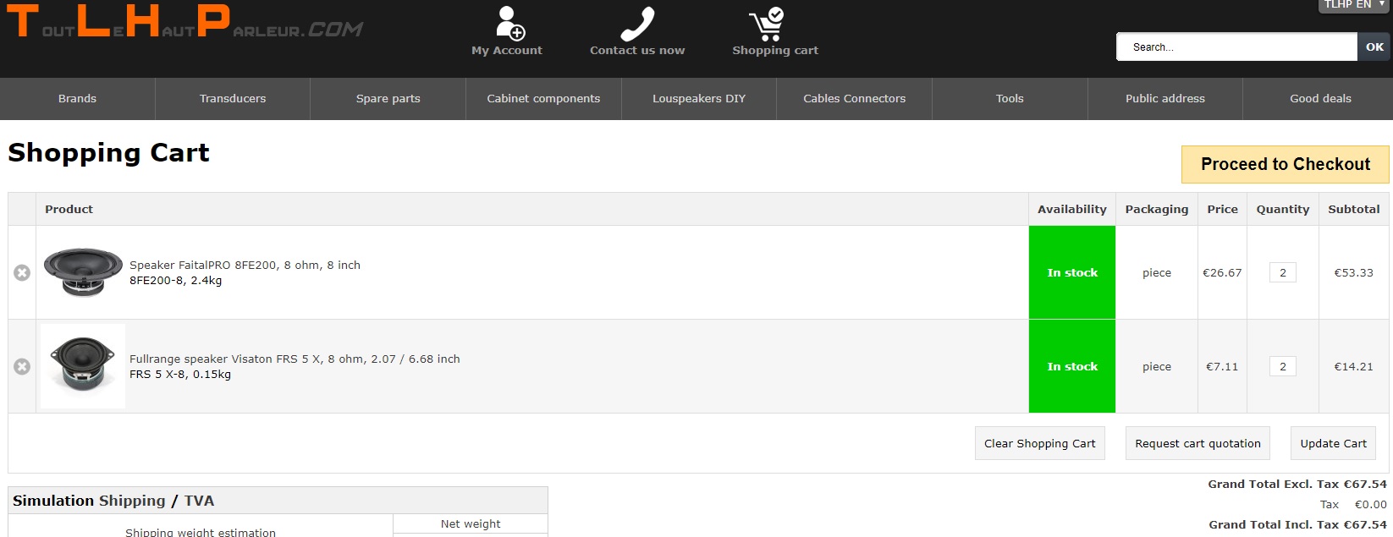This screenshot has height=537, width=1393.
Task: Click the search input field
Action: point(1236,47)
